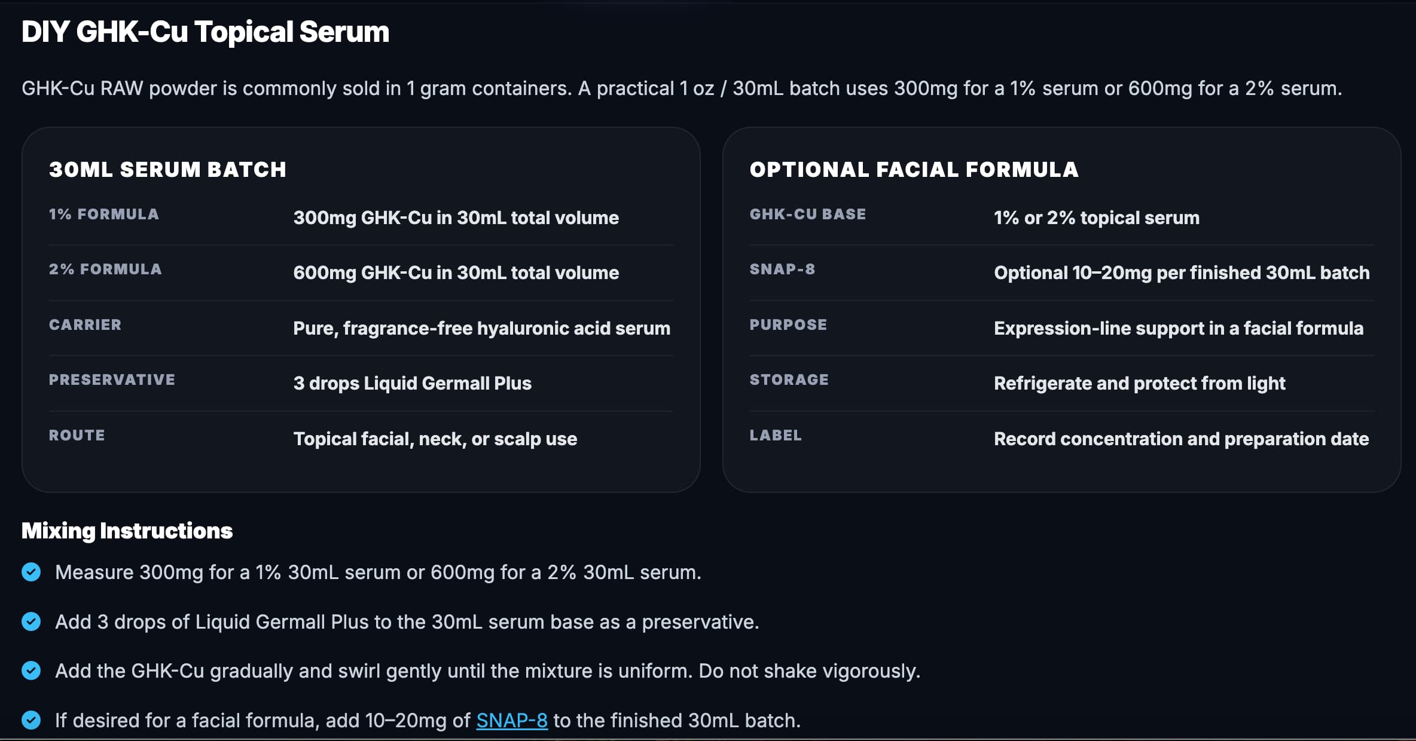Click the CARRIER hyaluronic acid serum value

pos(481,328)
